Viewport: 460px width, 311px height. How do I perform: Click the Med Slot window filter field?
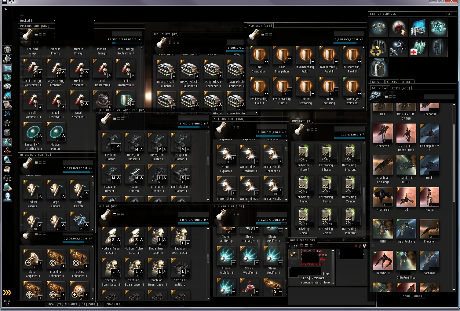pos(349,34)
